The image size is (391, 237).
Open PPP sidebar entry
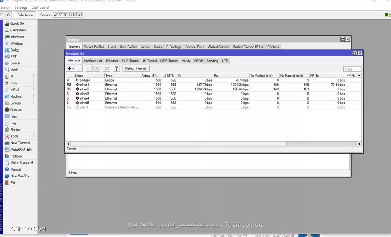(13, 56)
